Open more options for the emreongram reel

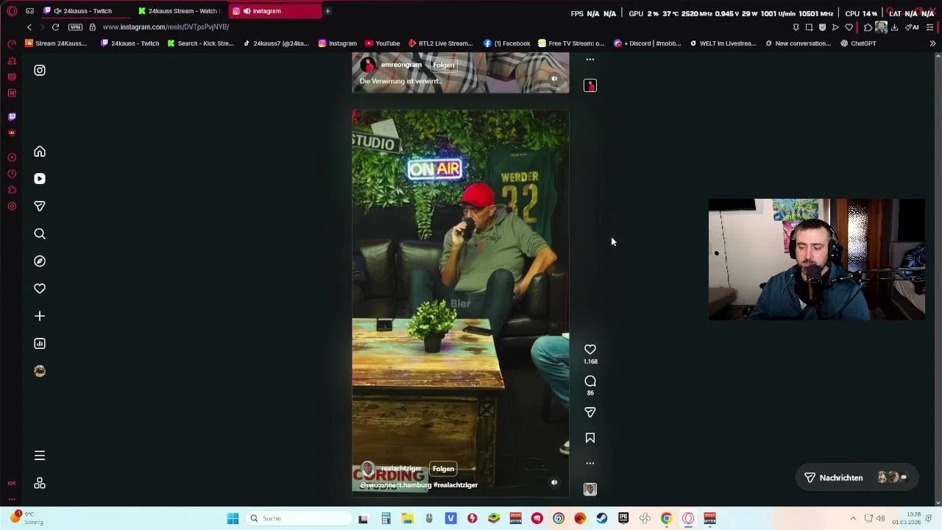590,60
